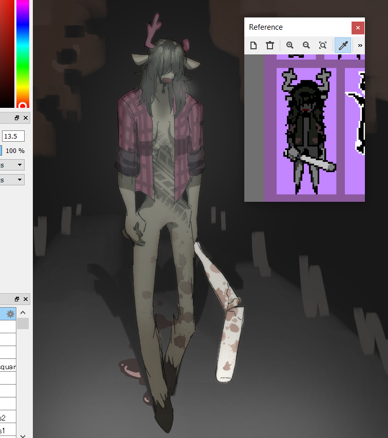Float the upper docked panel
Image resolution: width=388 pixels, height=438 pixels.
[17, 118]
